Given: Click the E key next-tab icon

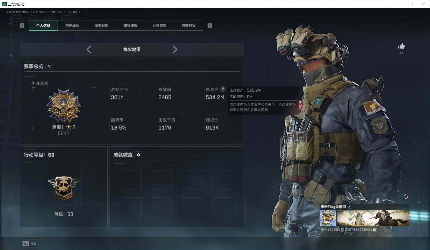Looking at the screenshot, I should pos(210,25).
